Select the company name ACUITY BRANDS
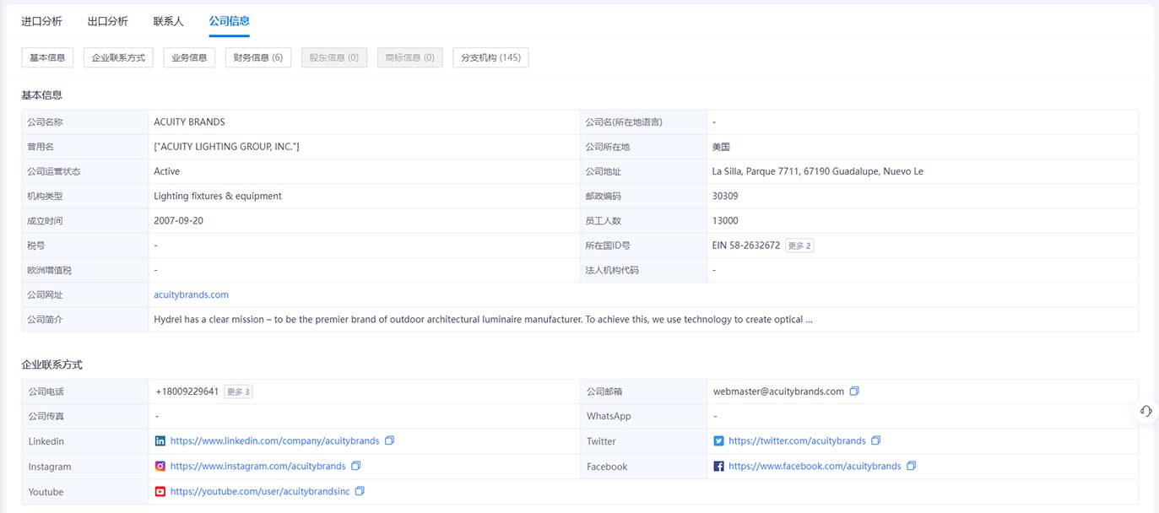 pos(189,122)
